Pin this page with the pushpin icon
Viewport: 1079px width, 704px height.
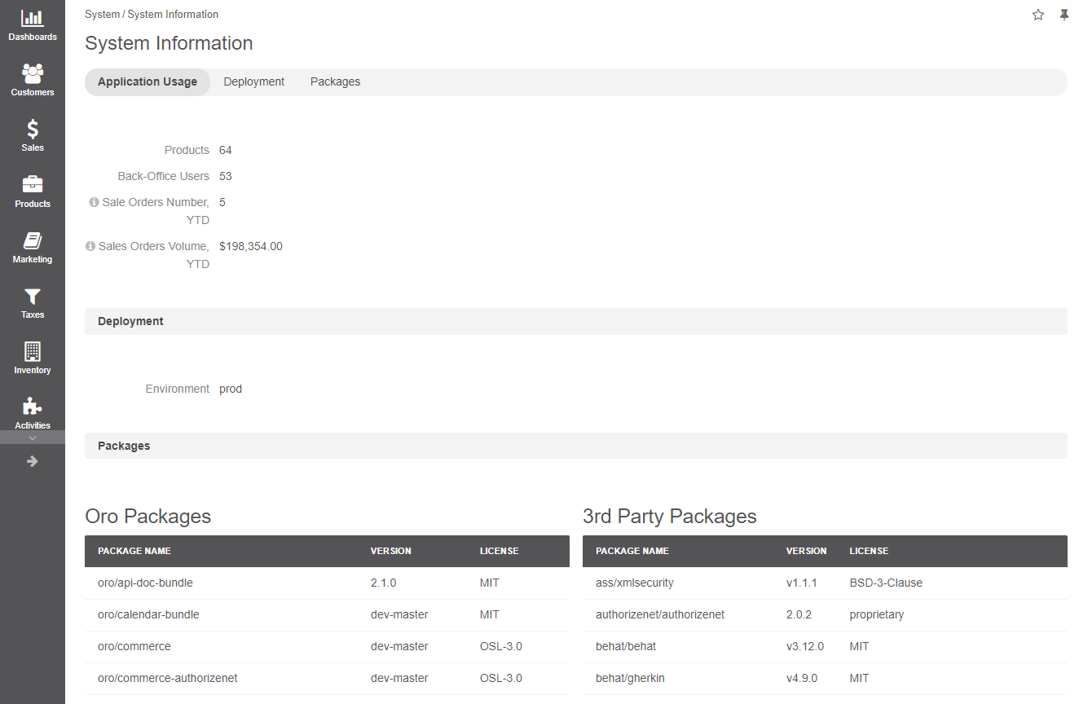tap(1064, 15)
